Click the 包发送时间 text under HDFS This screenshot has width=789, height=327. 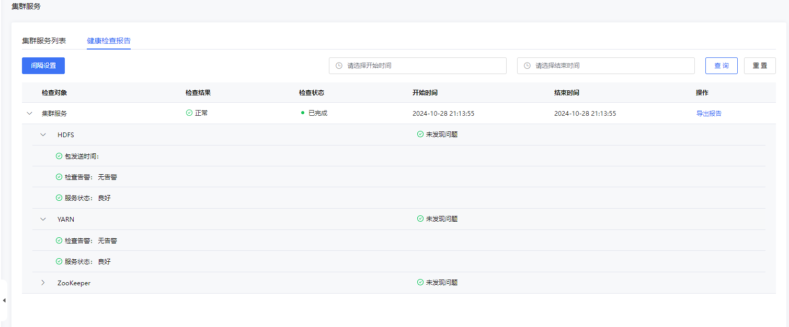(82, 156)
